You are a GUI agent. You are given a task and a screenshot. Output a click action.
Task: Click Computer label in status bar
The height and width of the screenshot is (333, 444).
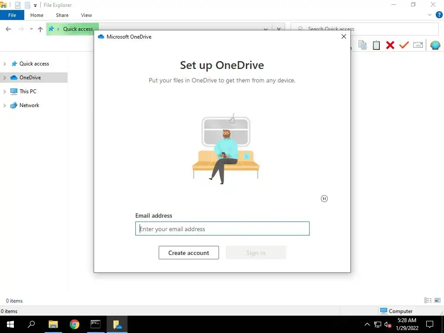click(x=400, y=311)
